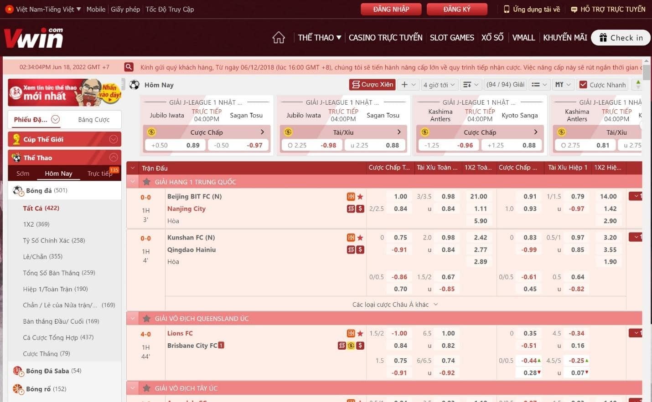The height and width of the screenshot is (402, 652).
Task: Click the Vwin.com logo
Action: (x=34, y=38)
